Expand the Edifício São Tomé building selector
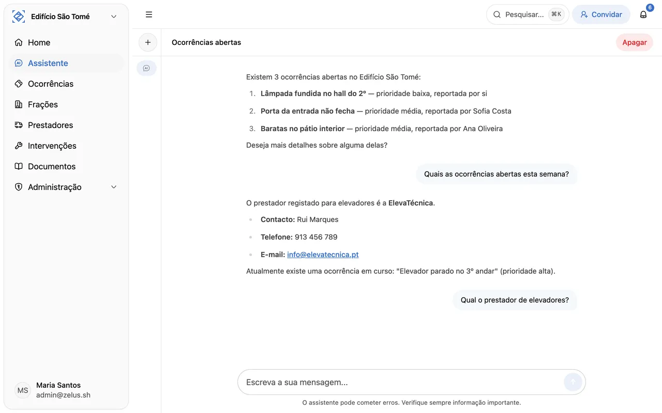The width and height of the screenshot is (662, 413). click(x=114, y=17)
